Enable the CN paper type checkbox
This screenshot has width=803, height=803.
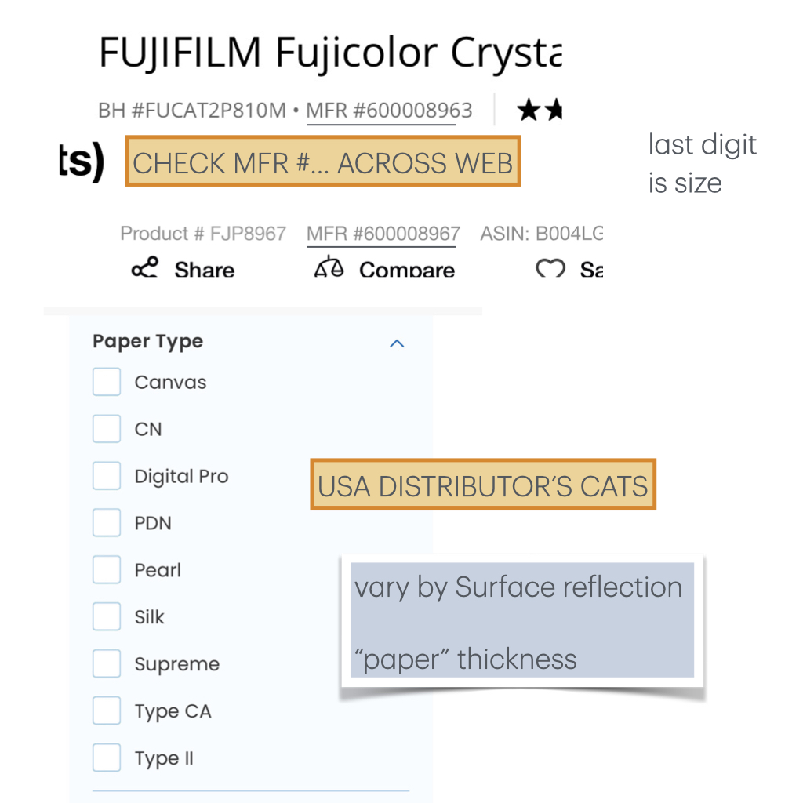(107, 429)
